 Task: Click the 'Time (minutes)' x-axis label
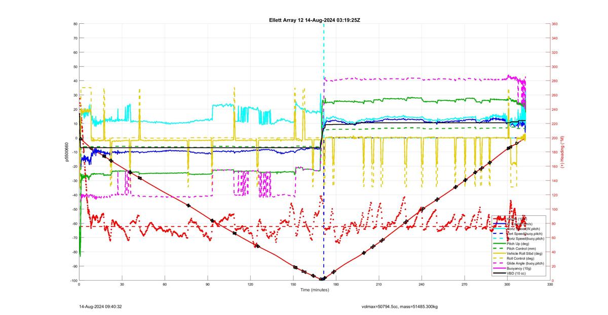coord(314,290)
